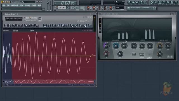Screen dimensions: 179x101
Task: Select Edison NOW record option
Action: pos(27,17)
